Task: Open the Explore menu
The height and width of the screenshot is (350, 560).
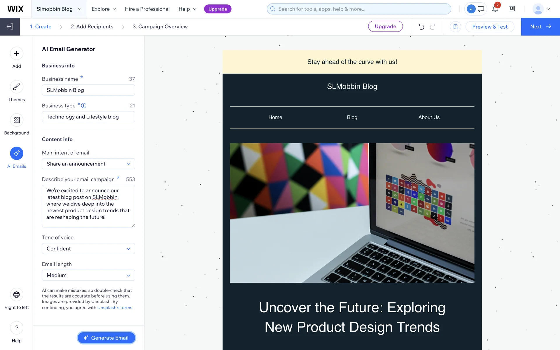Action: pyautogui.click(x=104, y=9)
